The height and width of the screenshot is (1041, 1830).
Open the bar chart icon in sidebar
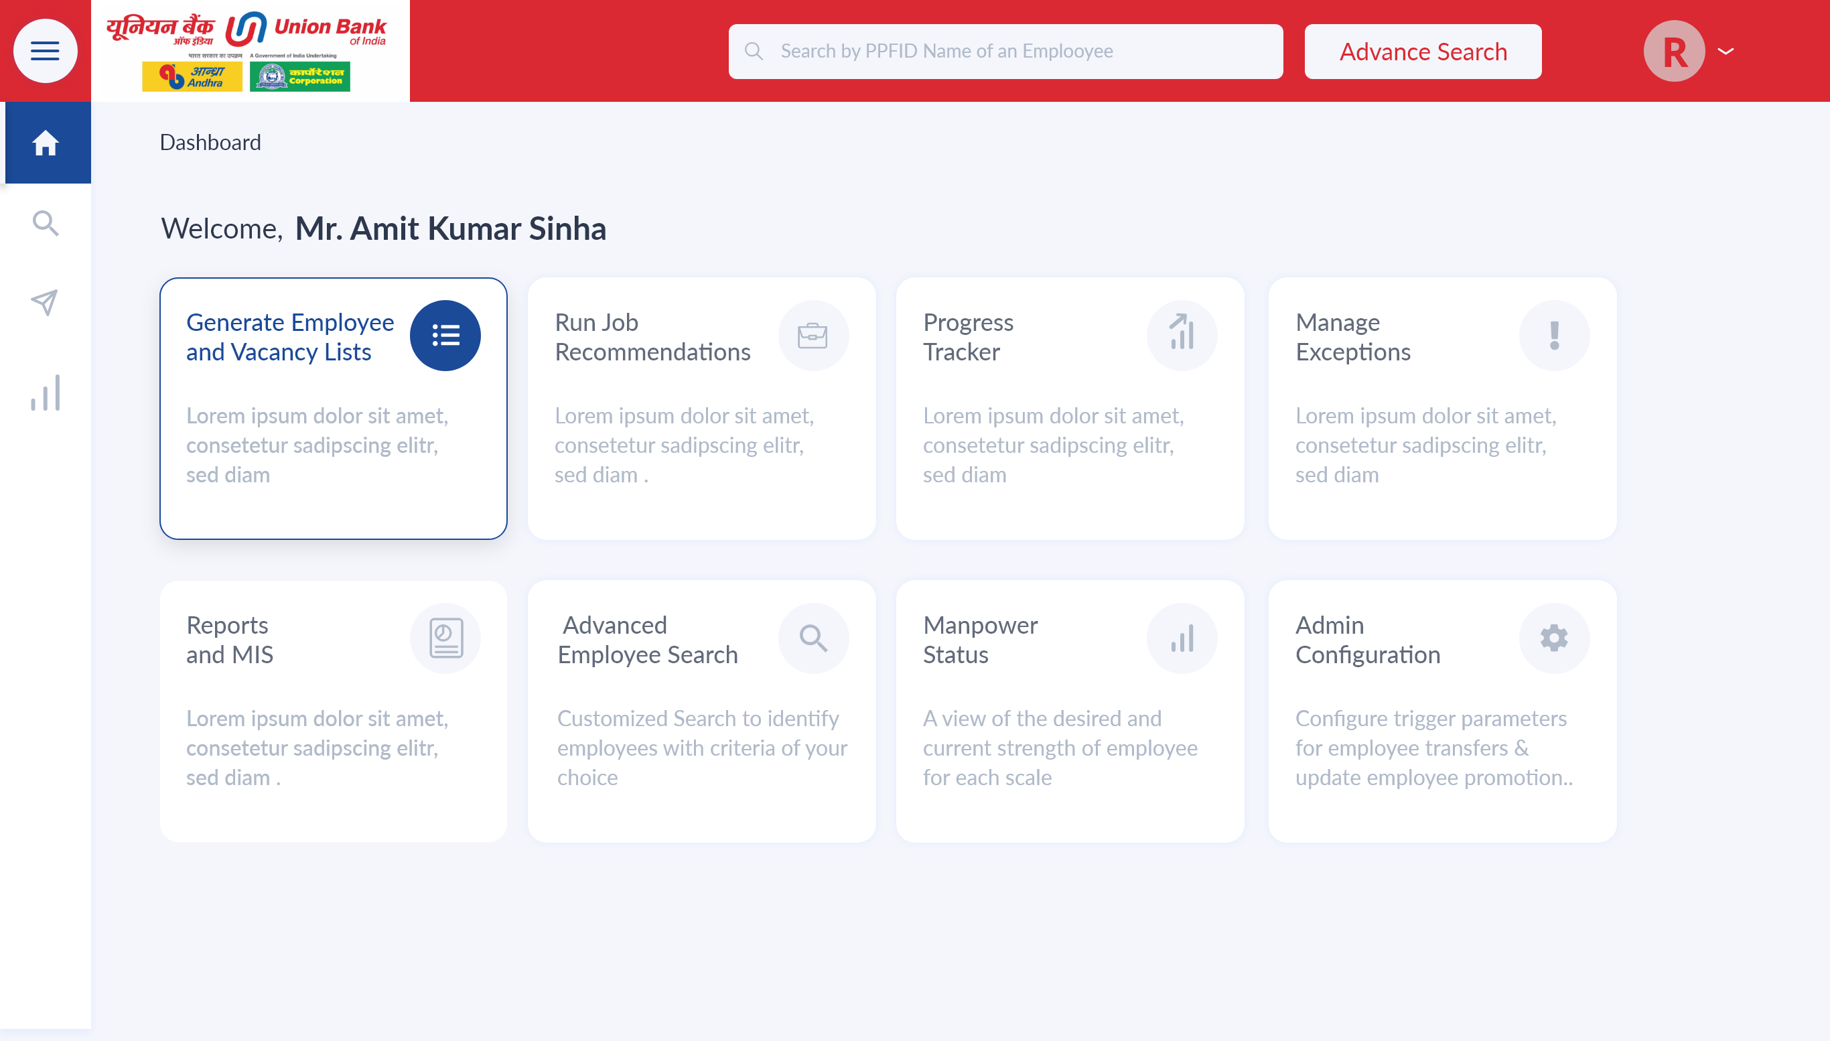[x=45, y=393]
